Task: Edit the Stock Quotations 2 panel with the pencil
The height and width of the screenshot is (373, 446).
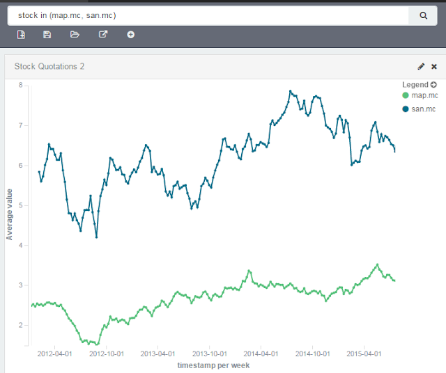Action: point(421,67)
